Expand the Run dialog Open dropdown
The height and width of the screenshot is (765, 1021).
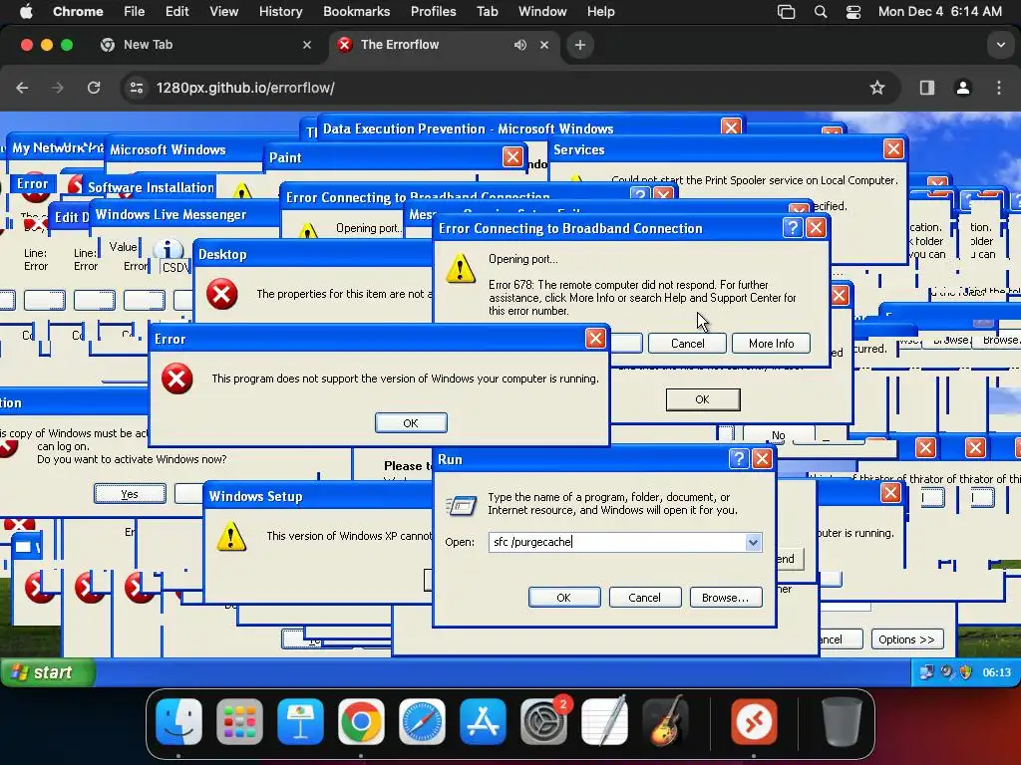tap(753, 542)
